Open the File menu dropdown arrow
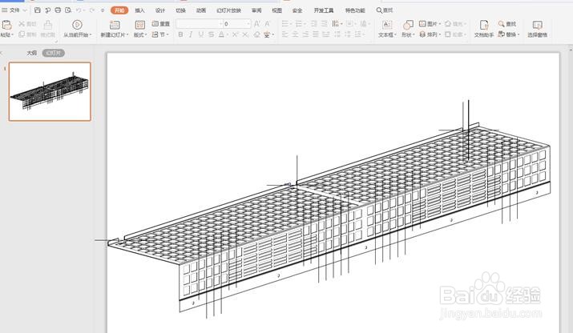This screenshot has height=333, width=573. coord(25,10)
